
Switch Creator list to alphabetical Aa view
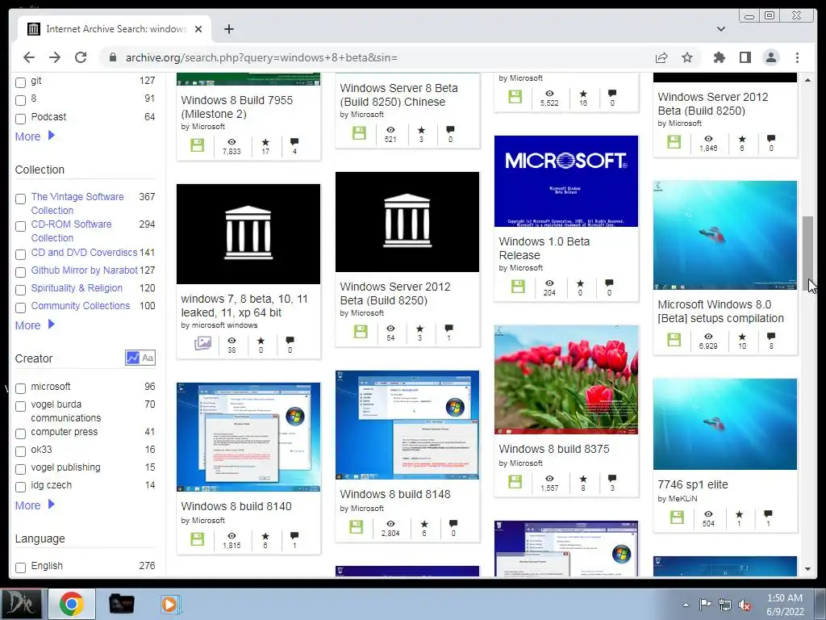pyautogui.click(x=148, y=358)
